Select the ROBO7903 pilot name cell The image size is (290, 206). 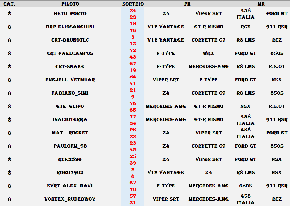[70, 173]
